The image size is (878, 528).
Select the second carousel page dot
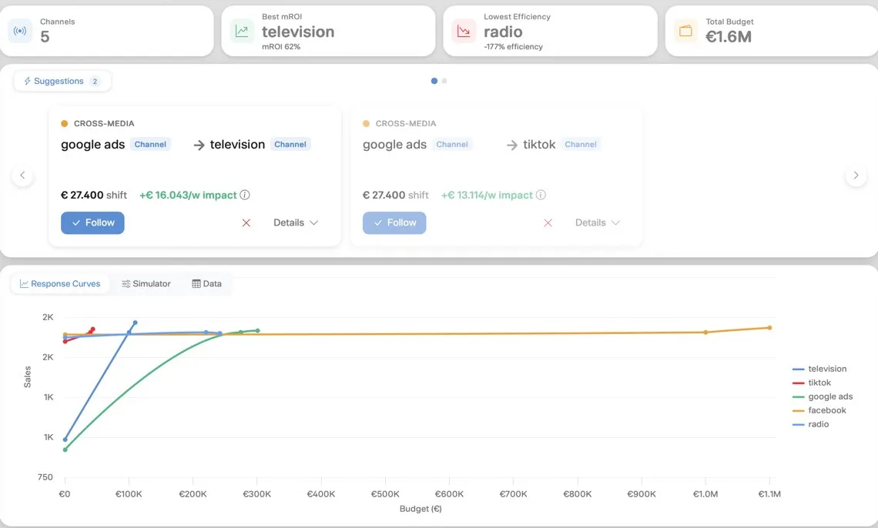444,81
